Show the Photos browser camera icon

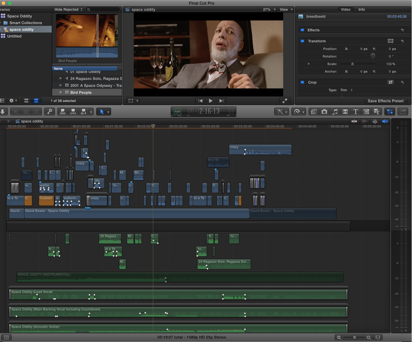coord(324,111)
